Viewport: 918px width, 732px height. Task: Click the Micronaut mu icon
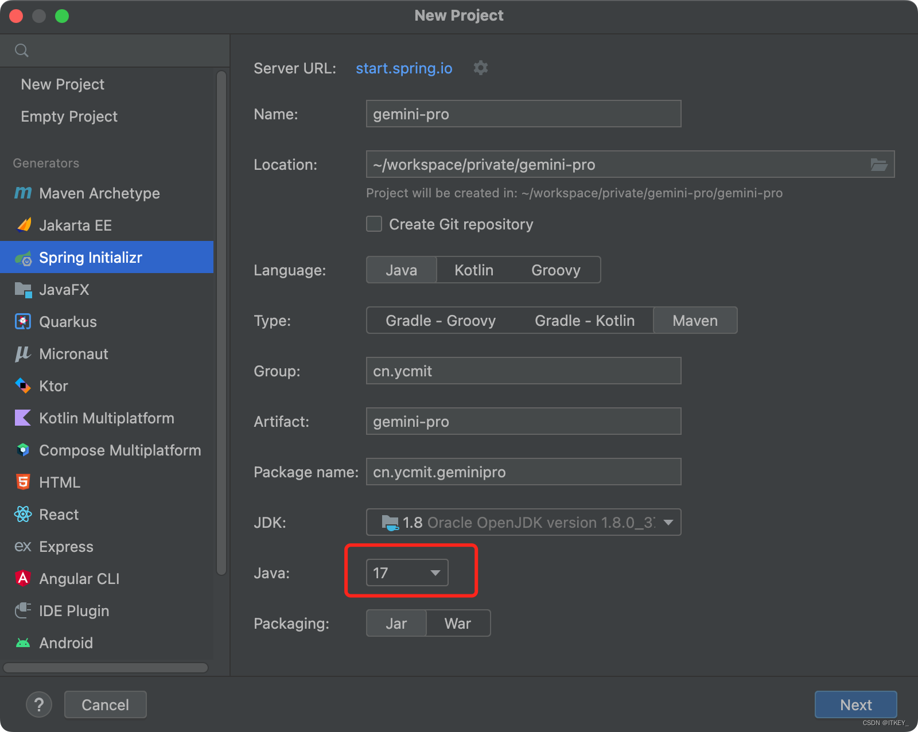click(23, 354)
